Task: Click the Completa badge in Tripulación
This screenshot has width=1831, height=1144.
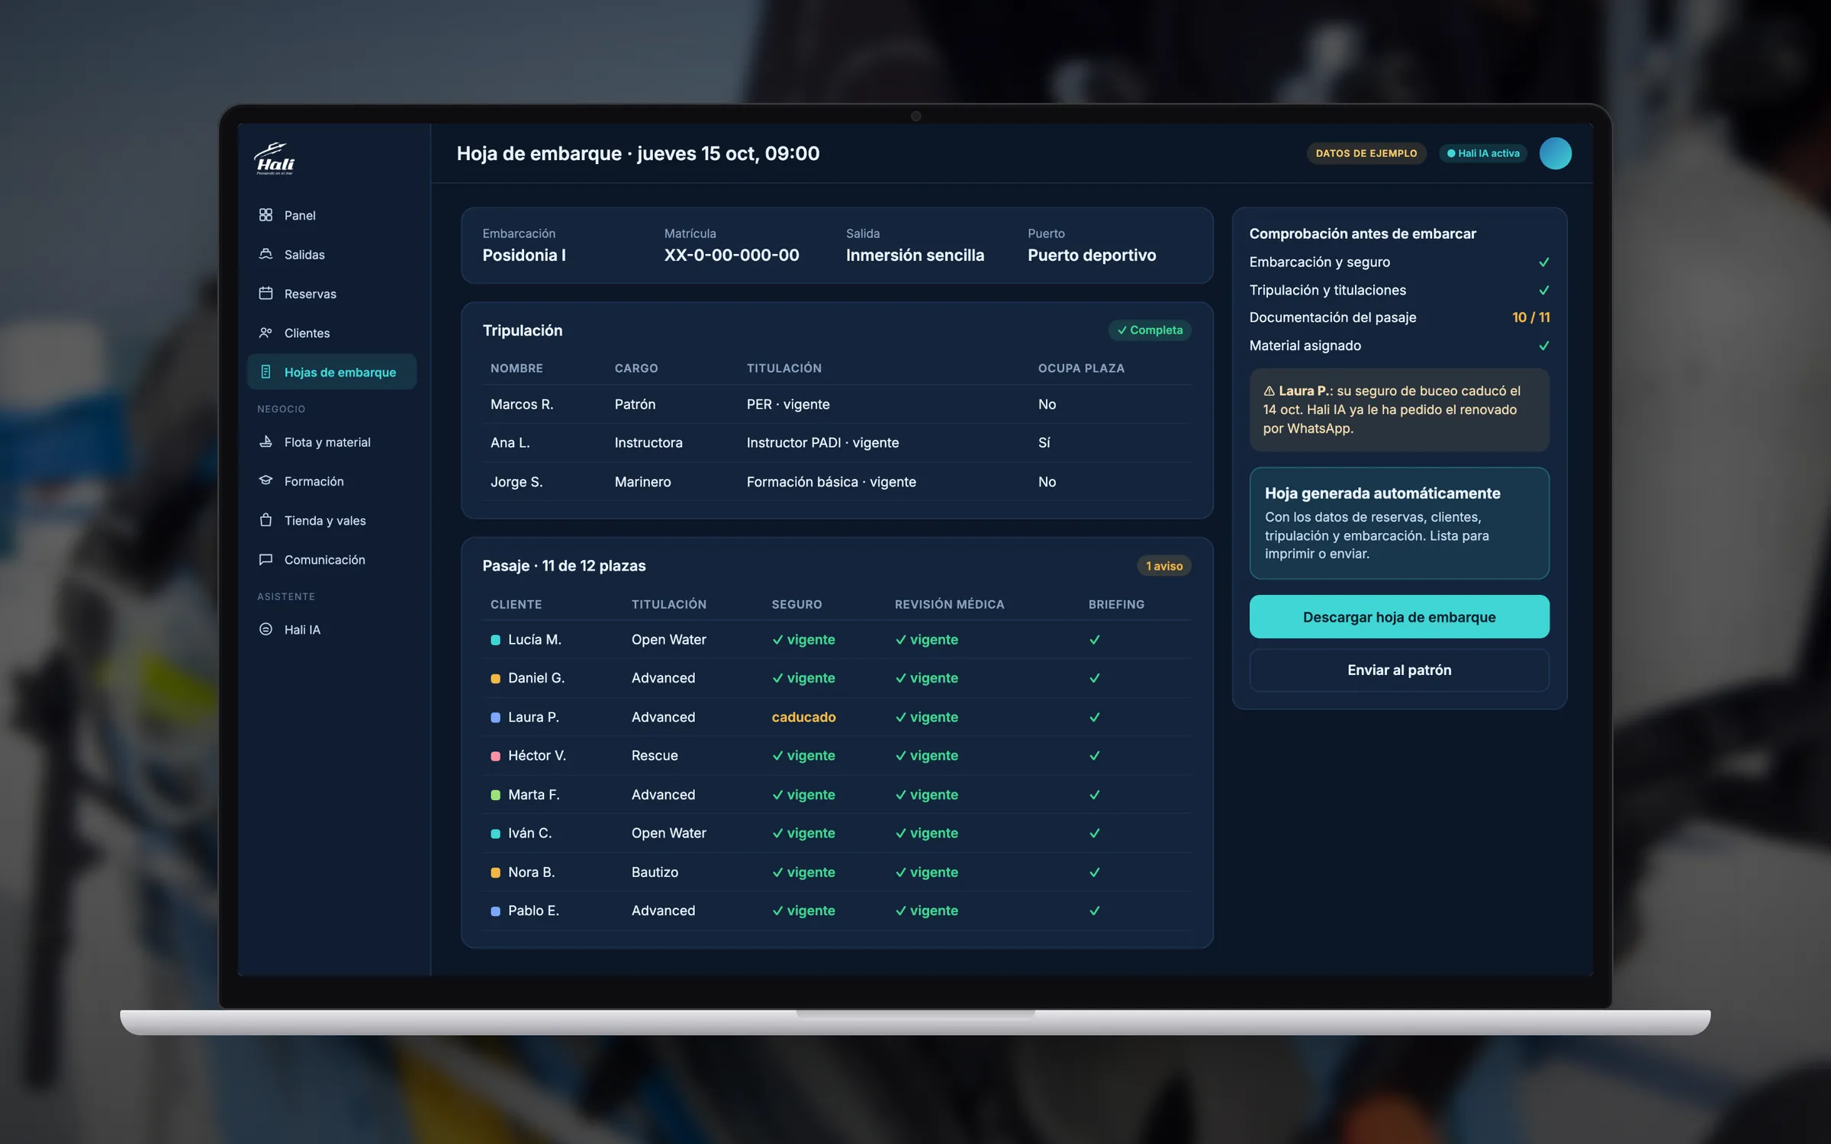Action: pyautogui.click(x=1150, y=330)
